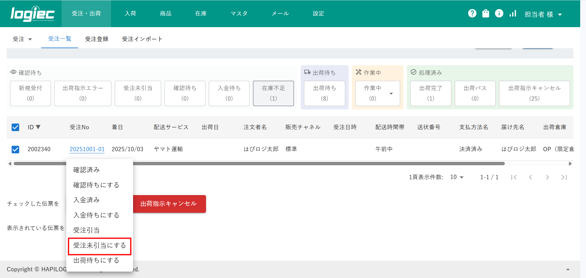Viewport: 586px width, 278px height.
Task: Go to the first page of results
Action: point(514,177)
